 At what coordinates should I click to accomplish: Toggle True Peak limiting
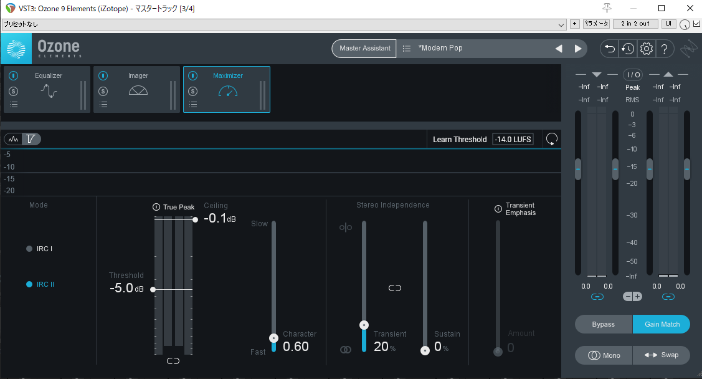pyautogui.click(x=156, y=207)
